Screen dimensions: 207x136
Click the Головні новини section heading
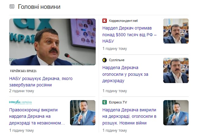[39, 7]
